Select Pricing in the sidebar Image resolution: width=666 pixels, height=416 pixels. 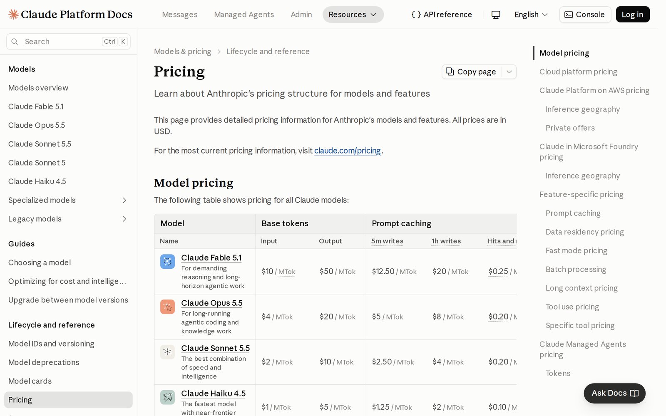coord(68,400)
